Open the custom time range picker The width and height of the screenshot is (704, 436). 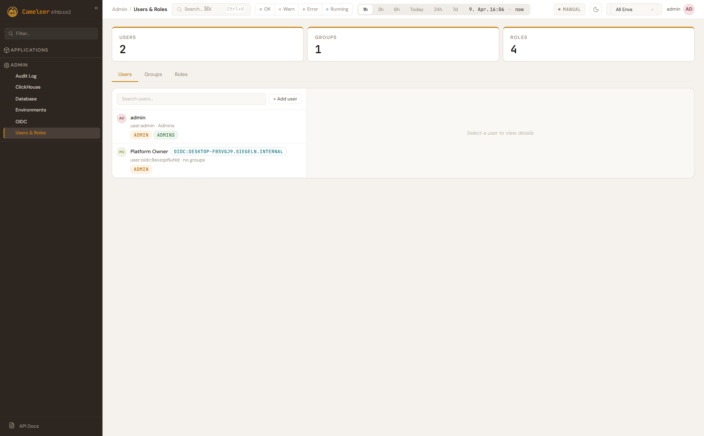click(x=496, y=9)
